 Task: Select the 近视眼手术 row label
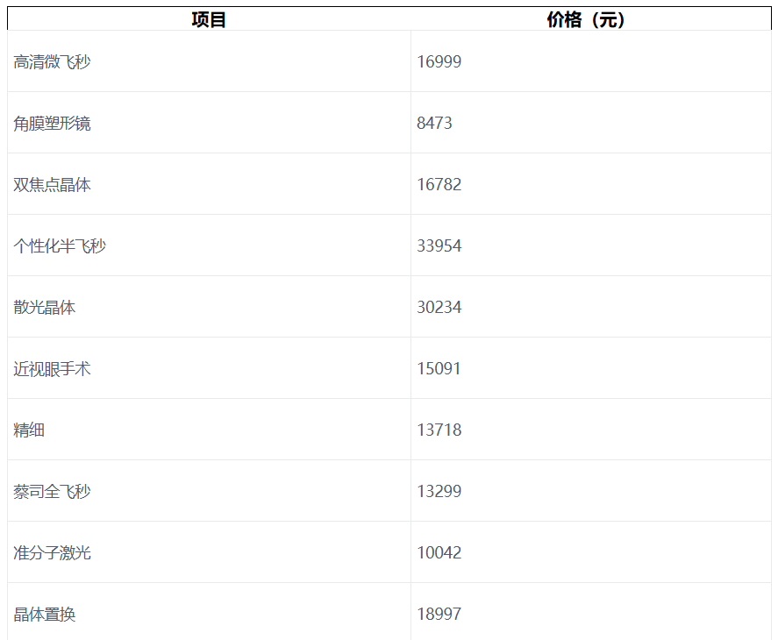pyautogui.click(x=52, y=368)
